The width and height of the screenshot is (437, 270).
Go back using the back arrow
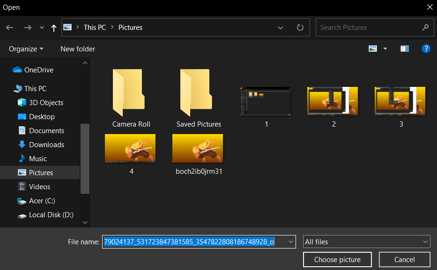click(x=10, y=28)
